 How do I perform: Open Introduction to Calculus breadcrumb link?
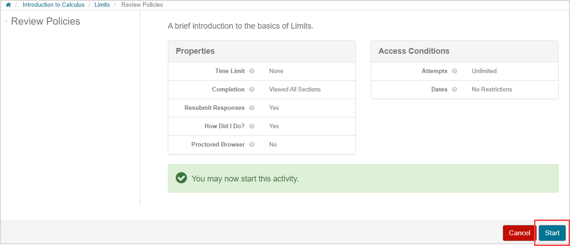click(x=53, y=5)
